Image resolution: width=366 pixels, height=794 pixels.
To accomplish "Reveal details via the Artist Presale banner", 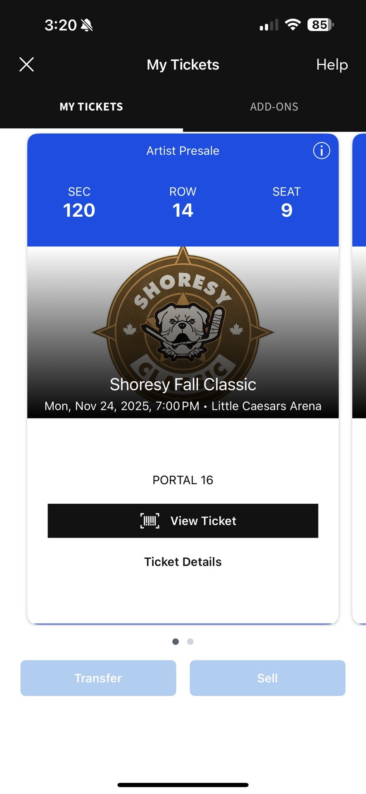I will coord(182,151).
